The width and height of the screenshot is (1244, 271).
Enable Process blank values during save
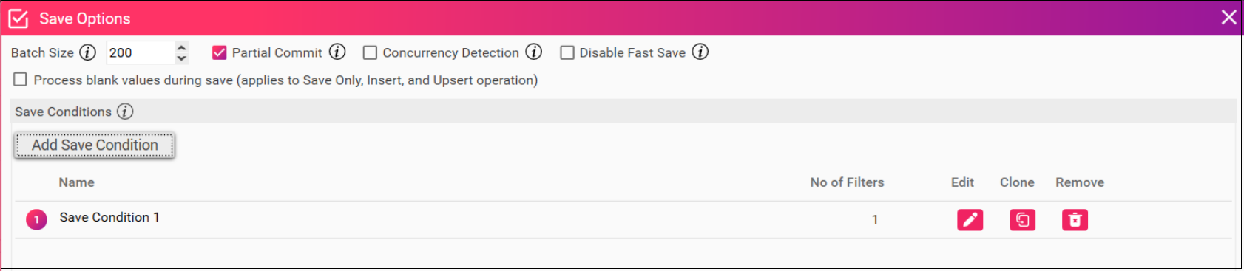click(21, 79)
